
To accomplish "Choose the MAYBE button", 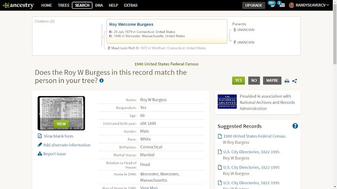I will click(272, 80).
